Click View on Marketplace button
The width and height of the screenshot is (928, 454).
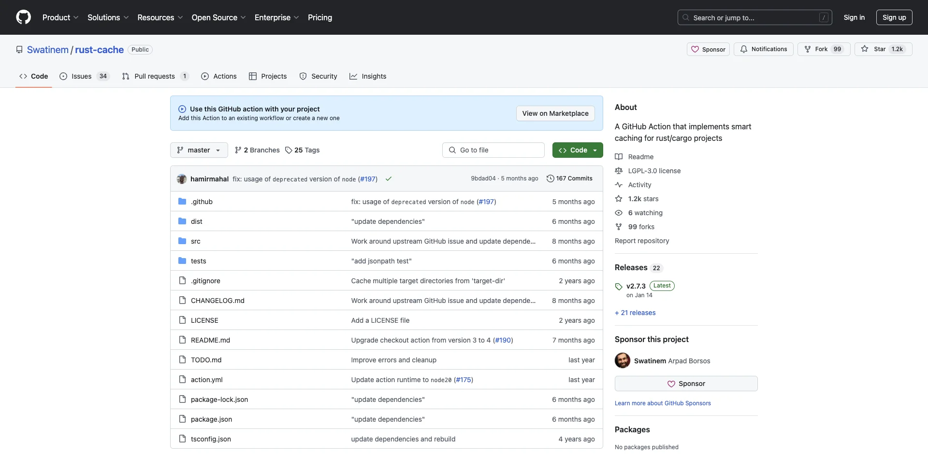tap(555, 113)
